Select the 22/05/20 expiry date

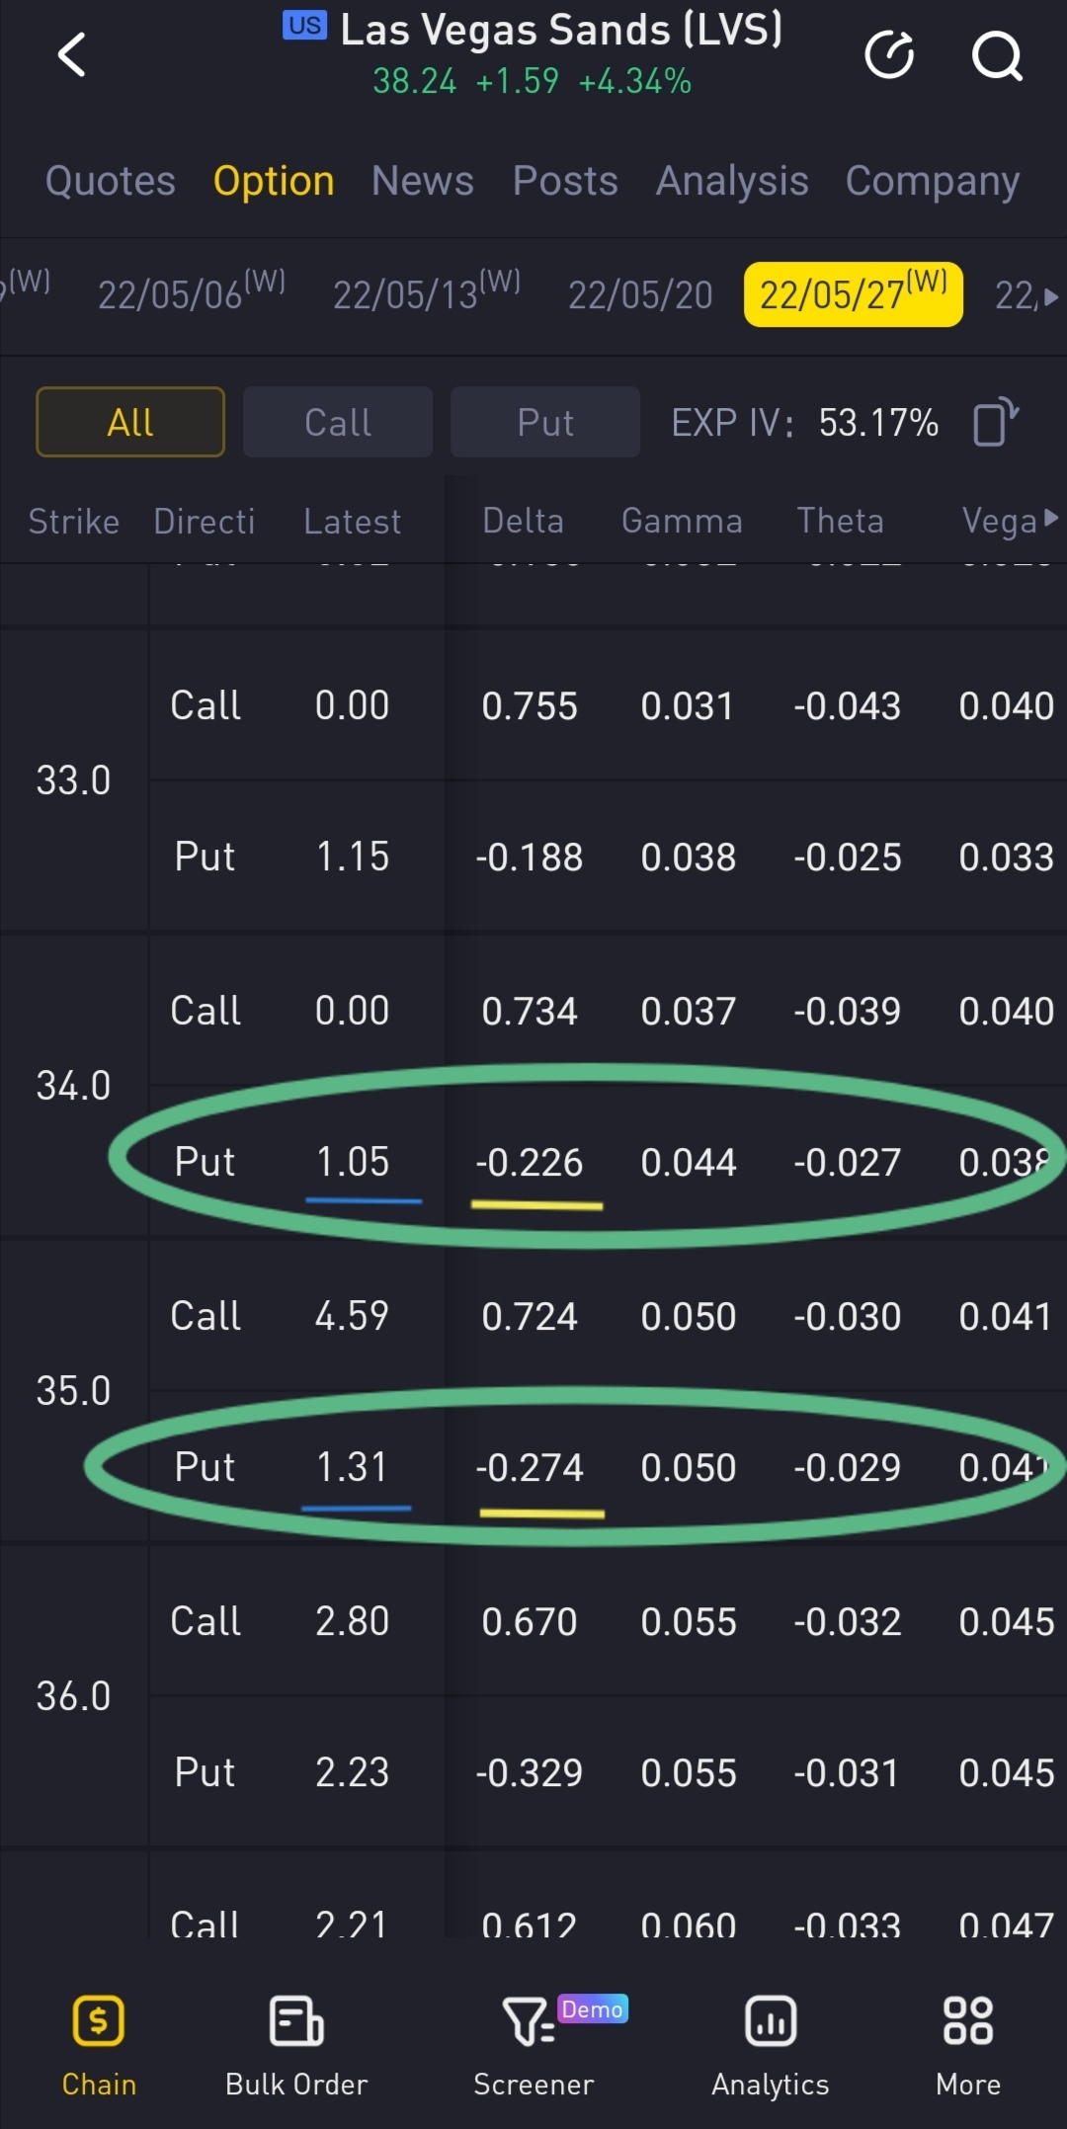tap(640, 295)
